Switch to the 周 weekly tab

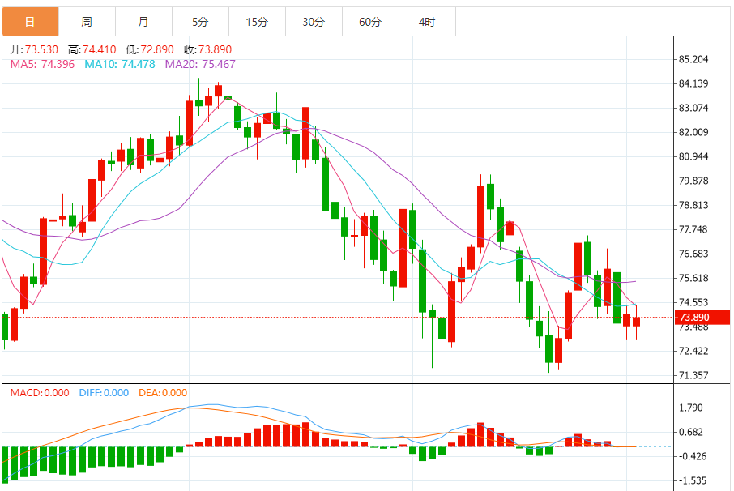87,22
